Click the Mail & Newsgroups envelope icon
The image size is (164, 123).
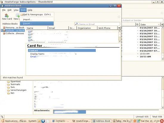coord(22,15)
